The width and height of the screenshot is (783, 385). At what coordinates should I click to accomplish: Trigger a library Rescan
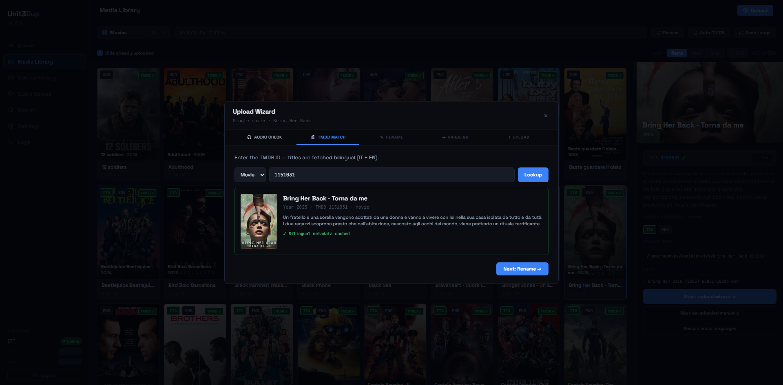pyautogui.click(x=667, y=32)
